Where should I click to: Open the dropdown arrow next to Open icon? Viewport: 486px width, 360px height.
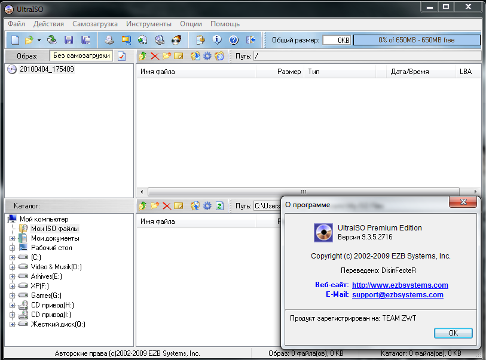pos(39,40)
